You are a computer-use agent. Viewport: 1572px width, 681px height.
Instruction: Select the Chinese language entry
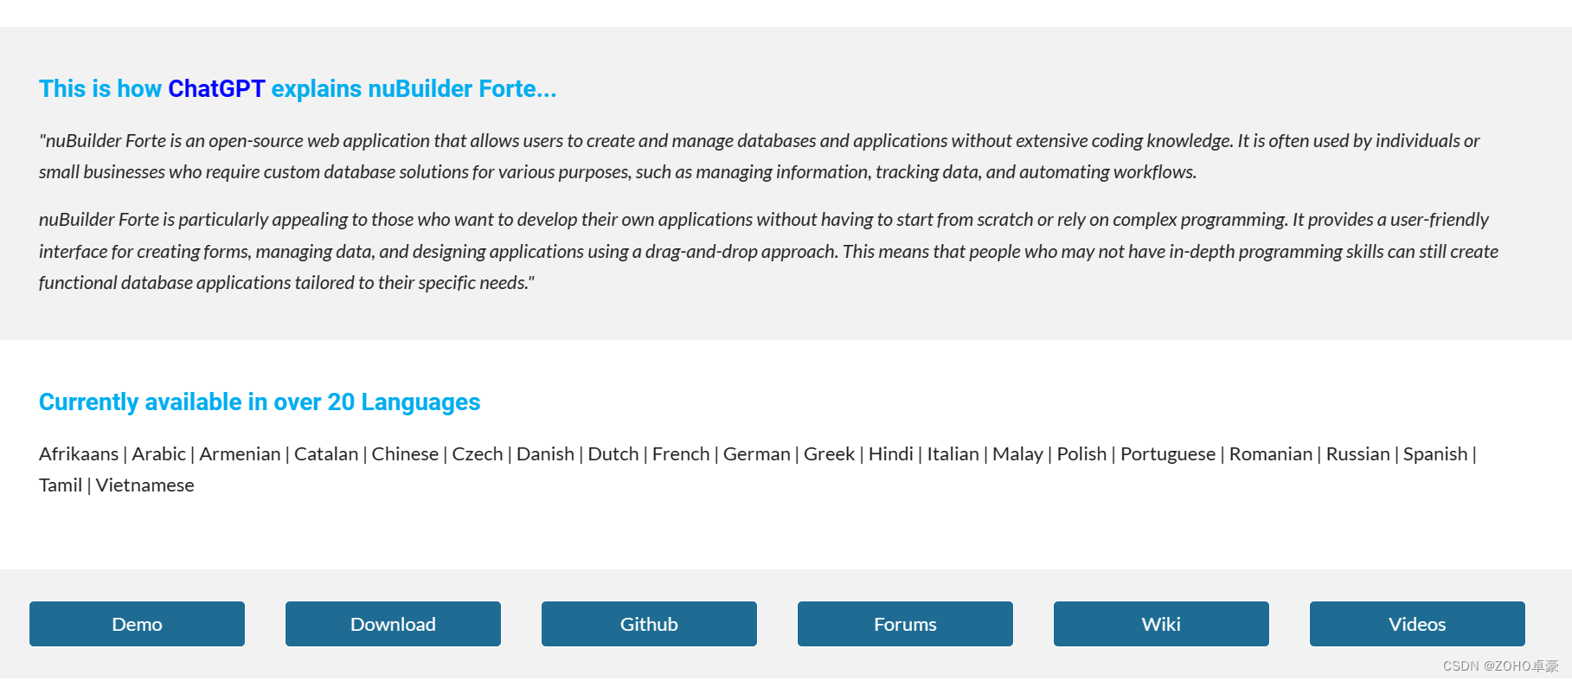tap(405, 454)
